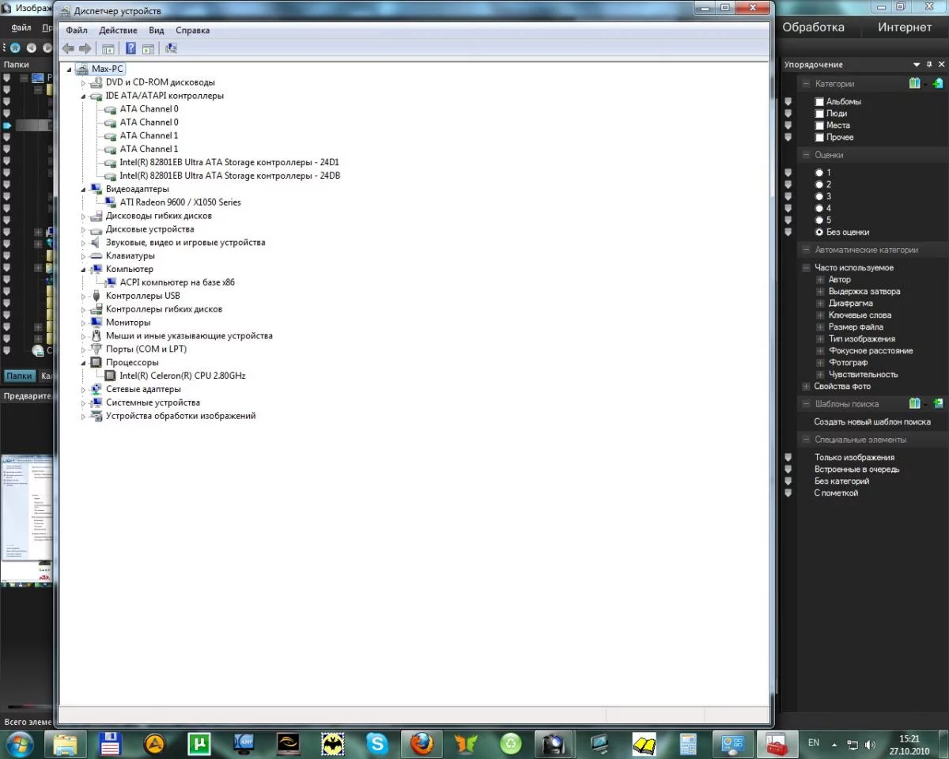Viewport: 949px width, 759px height.
Task: Click the yellow book icon on taskbar
Action: pos(644,743)
